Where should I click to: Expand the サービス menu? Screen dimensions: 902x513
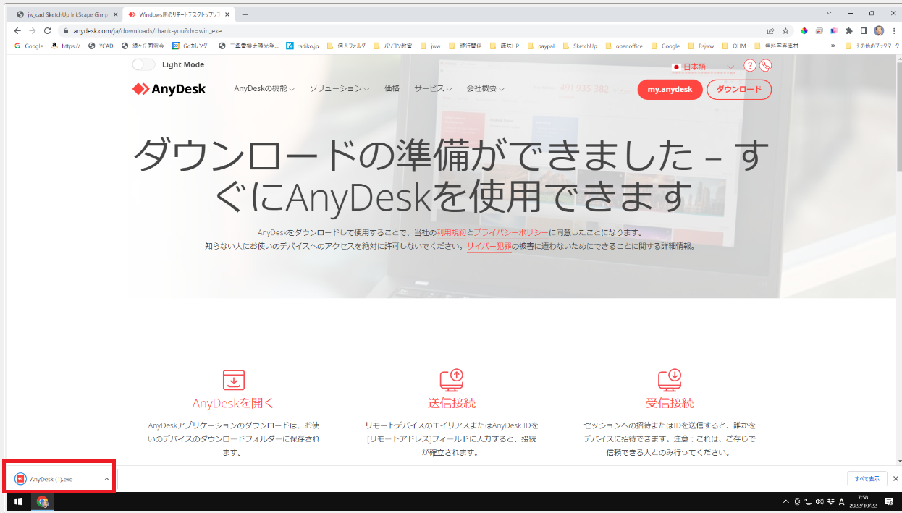434,88
